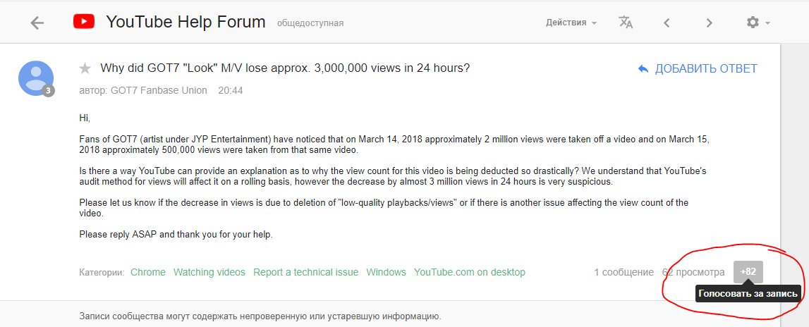The image size is (809, 327).
Task: Vote for post with +82 button
Action: coord(748,272)
